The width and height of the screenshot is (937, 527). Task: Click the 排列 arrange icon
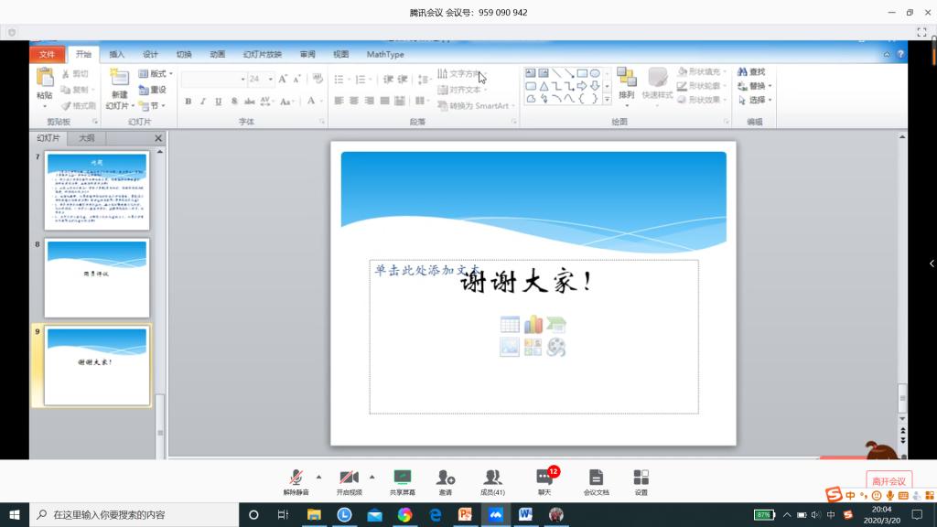[x=626, y=82]
